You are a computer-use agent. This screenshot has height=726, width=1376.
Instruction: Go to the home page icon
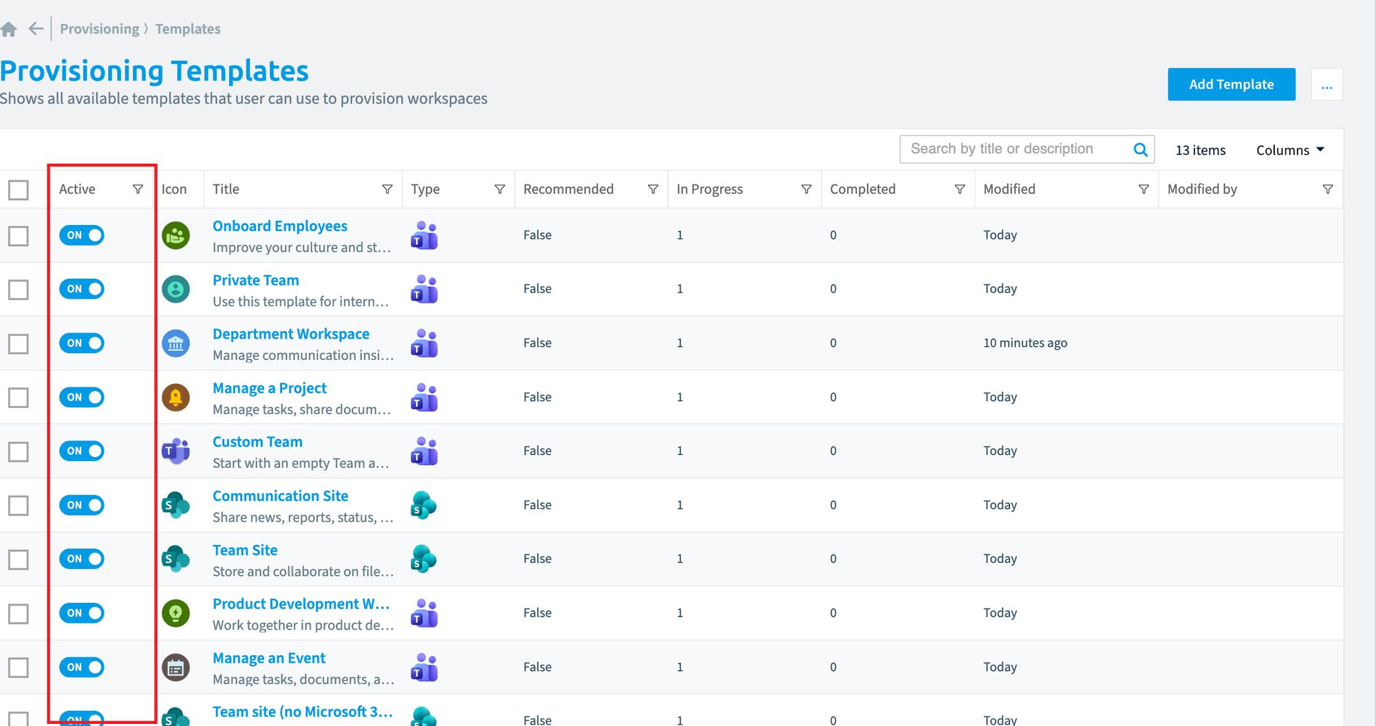click(8, 29)
